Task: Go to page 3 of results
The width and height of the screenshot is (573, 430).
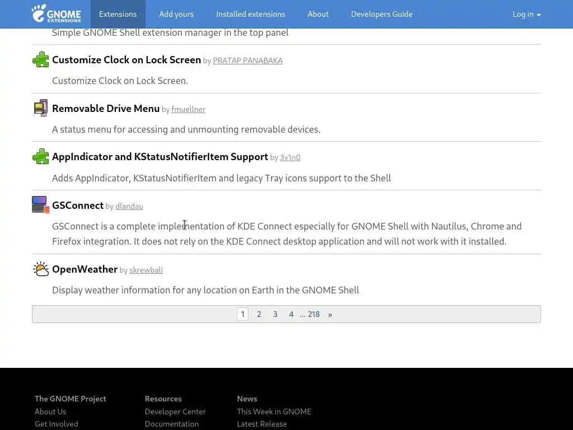Action: point(275,314)
